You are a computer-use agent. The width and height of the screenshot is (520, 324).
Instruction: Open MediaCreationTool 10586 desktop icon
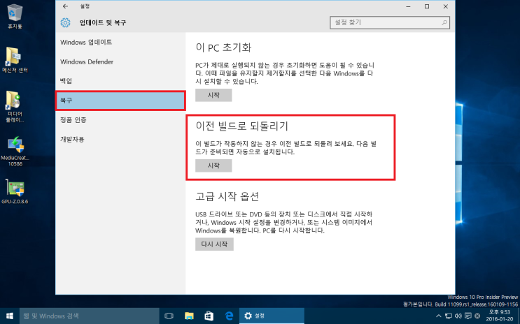pyautogui.click(x=15, y=152)
